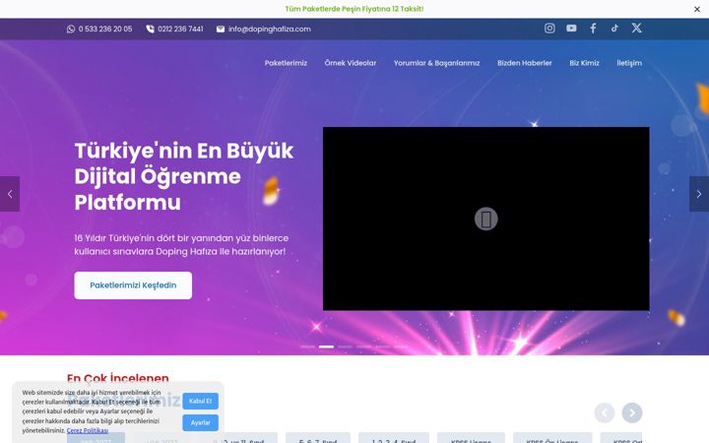Open the WhatsApp number 0 533 236 20 05
This screenshot has height=443, width=709.
pyautogui.click(x=105, y=29)
